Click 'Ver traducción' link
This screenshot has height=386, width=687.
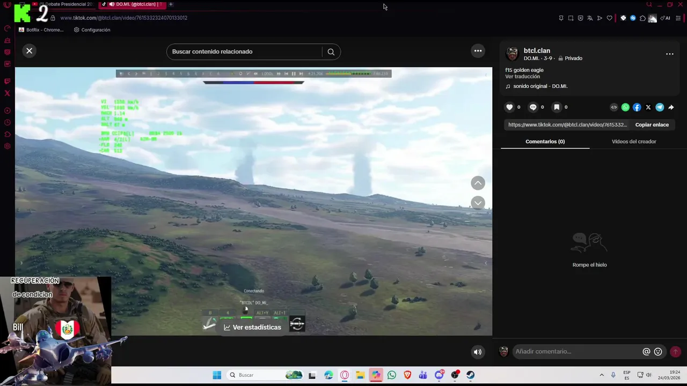tap(522, 77)
